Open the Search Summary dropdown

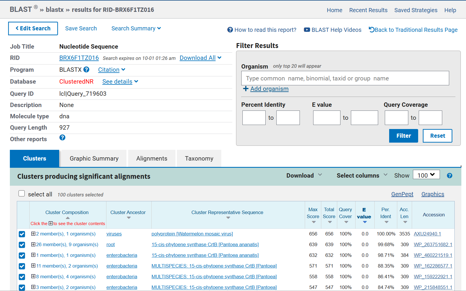coord(136,28)
